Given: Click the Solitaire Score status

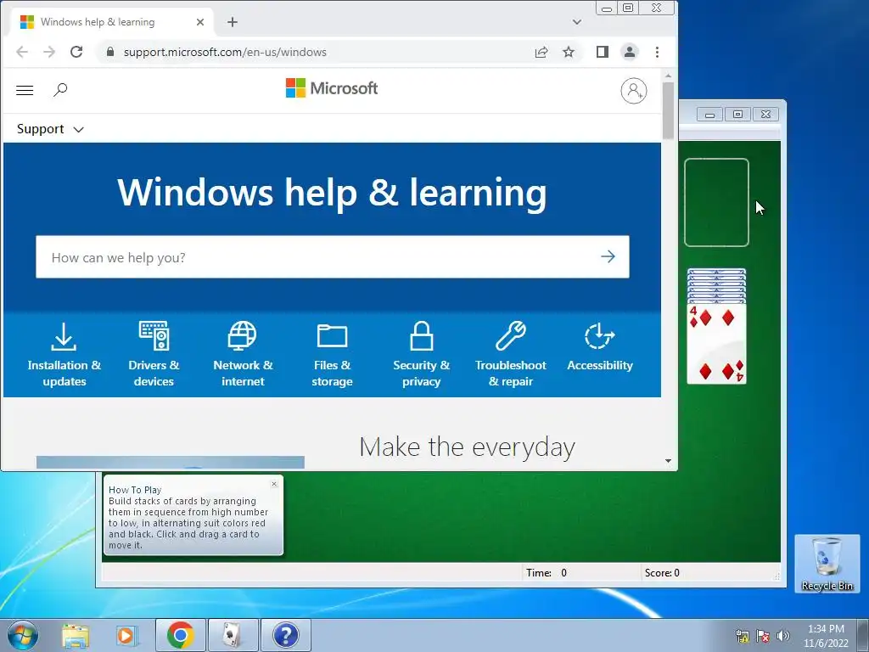Looking at the screenshot, I should coord(662,573).
